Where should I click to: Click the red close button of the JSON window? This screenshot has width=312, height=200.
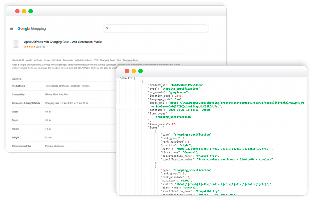click(127, 71)
